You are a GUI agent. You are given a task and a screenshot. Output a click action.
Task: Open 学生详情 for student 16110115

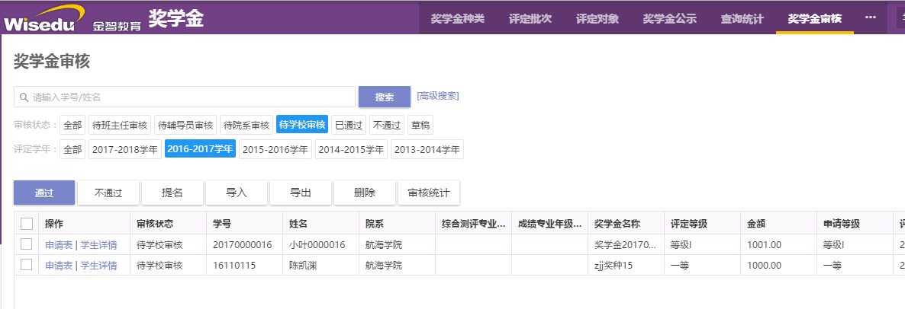click(98, 266)
